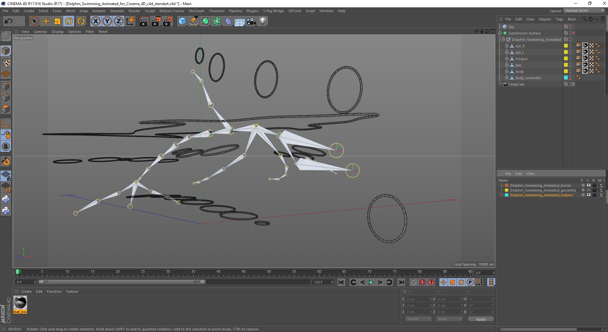
Task: Record active objects keyframe
Action: [x=413, y=282]
